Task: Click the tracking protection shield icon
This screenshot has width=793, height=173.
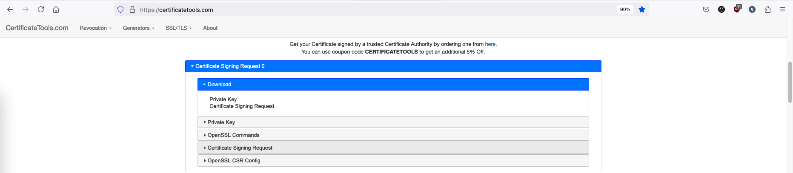Action: (x=120, y=9)
